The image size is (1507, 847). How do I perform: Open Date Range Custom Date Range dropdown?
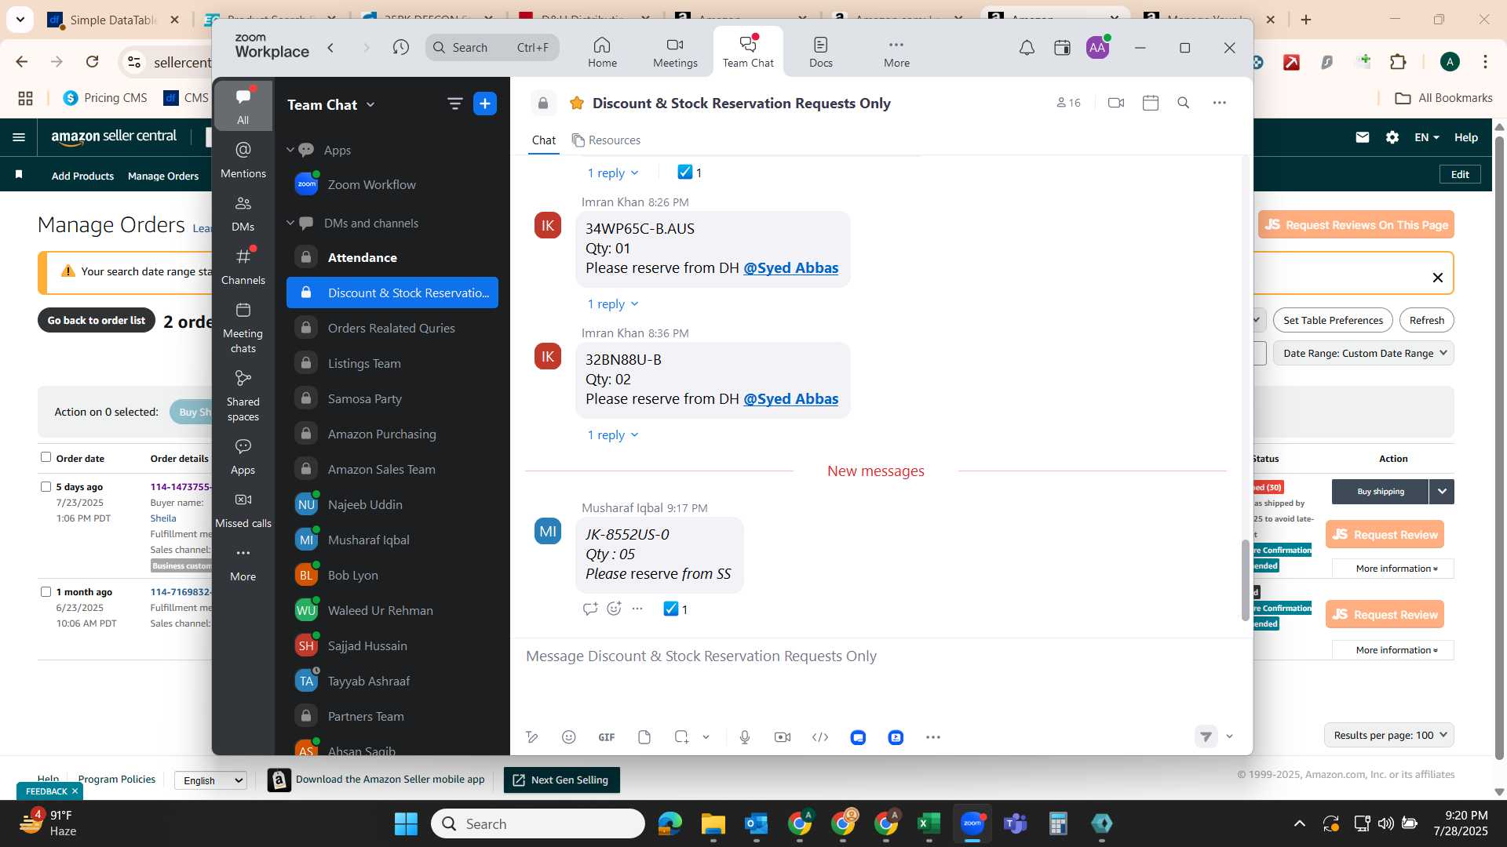pos(1363,353)
